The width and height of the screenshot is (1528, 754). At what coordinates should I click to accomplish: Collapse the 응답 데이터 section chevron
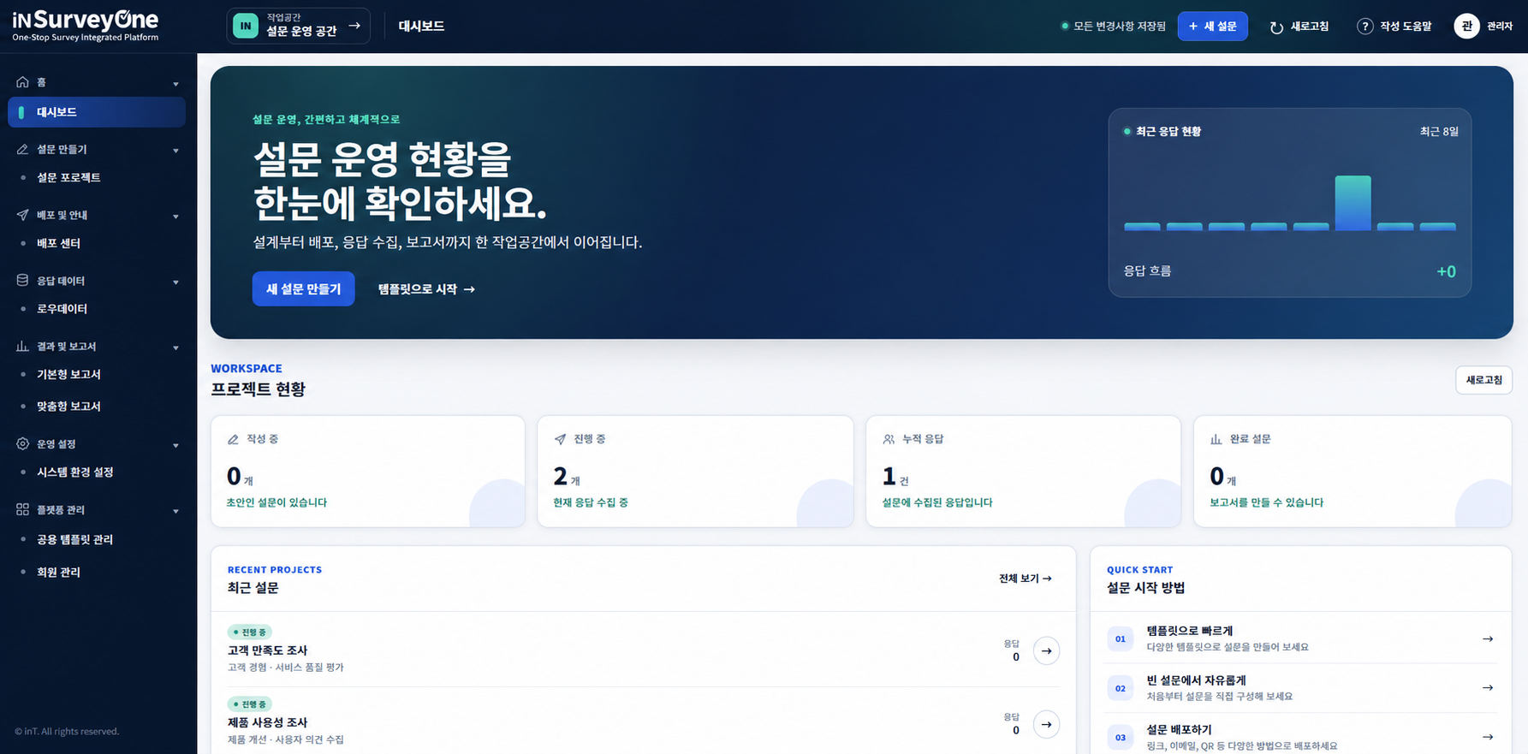(x=175, y=282)
